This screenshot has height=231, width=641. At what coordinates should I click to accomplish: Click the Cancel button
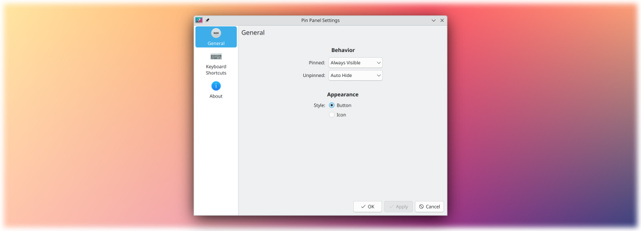point(429,207)
